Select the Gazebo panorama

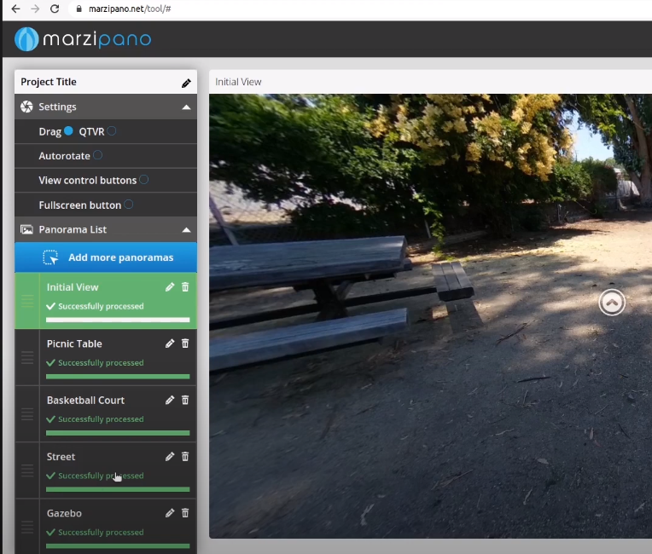tap(106, 527)
